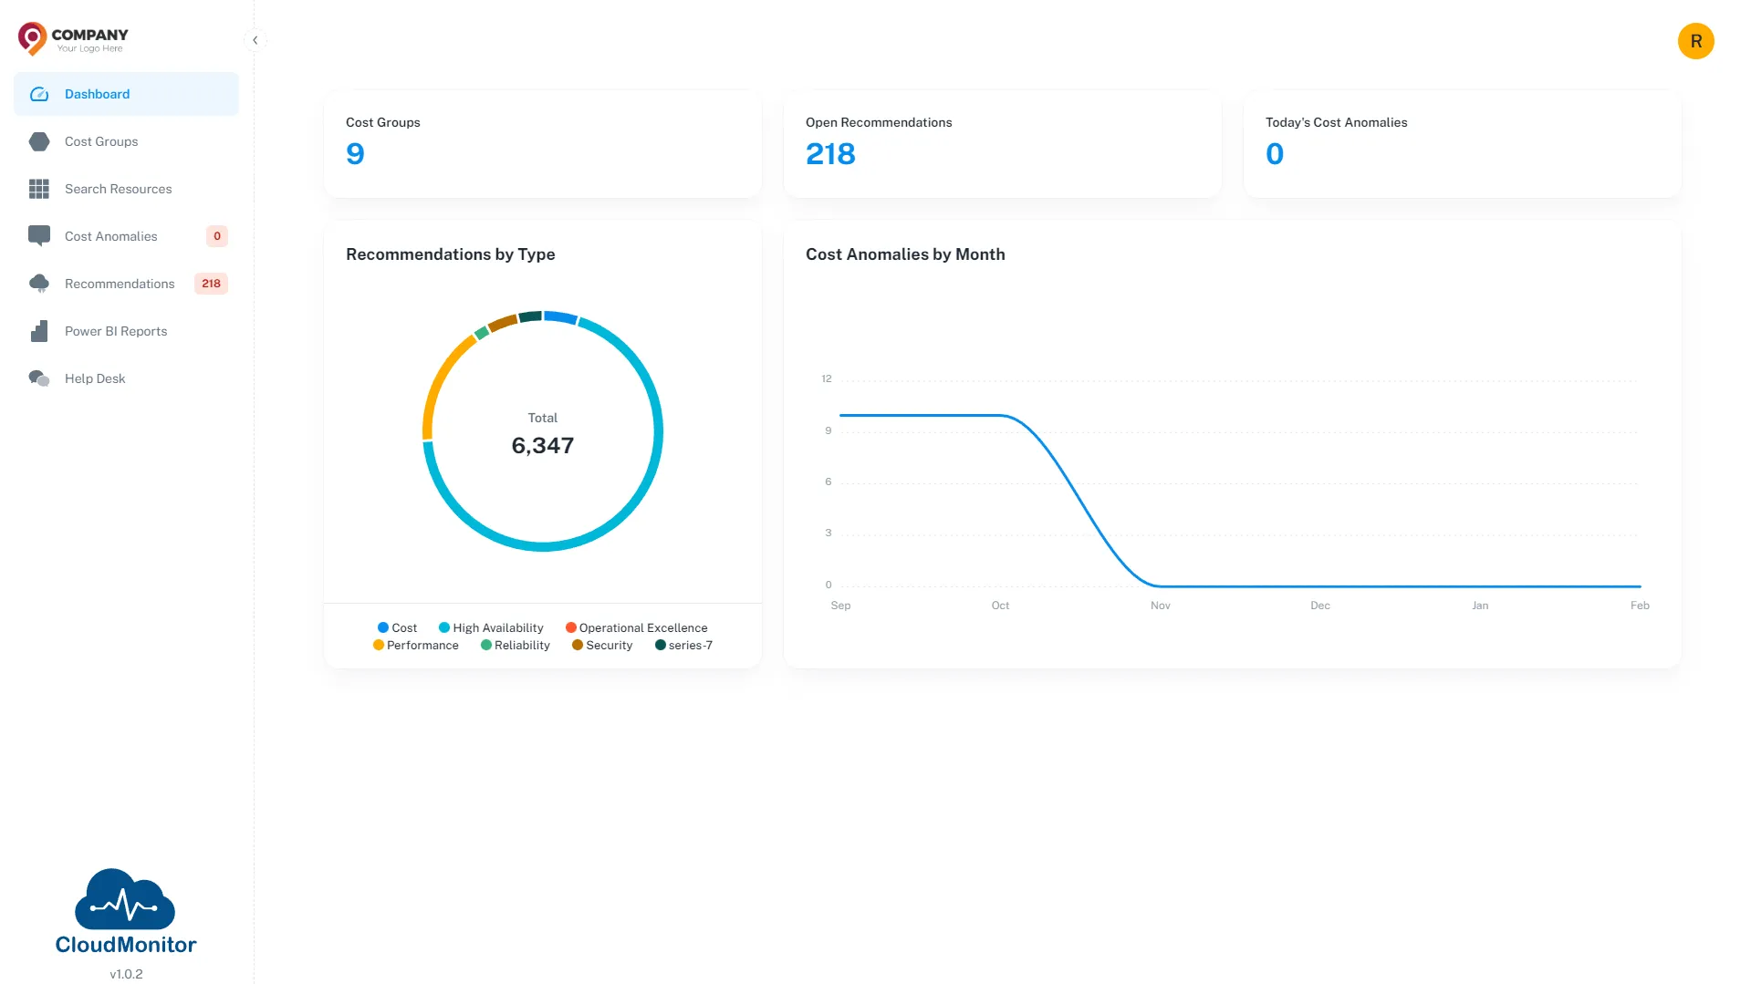The height and width of the screenshot is (984, 1751).
Task: Click the blue Cost donut segment
Action: 561,317
